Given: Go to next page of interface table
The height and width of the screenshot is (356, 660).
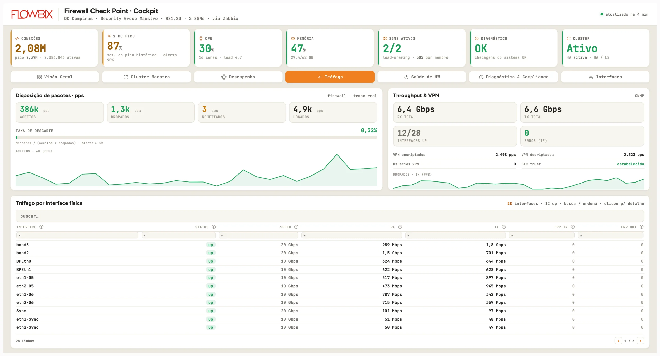Looking at the screenshot, I should click(x=640, y=341).
